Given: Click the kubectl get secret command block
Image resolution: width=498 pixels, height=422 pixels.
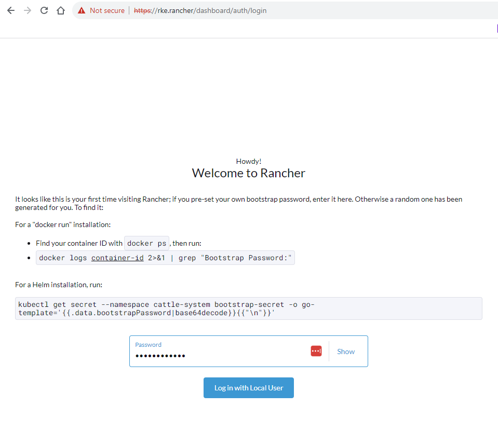Looking at the screenshot, I should (x=249, y=308).
